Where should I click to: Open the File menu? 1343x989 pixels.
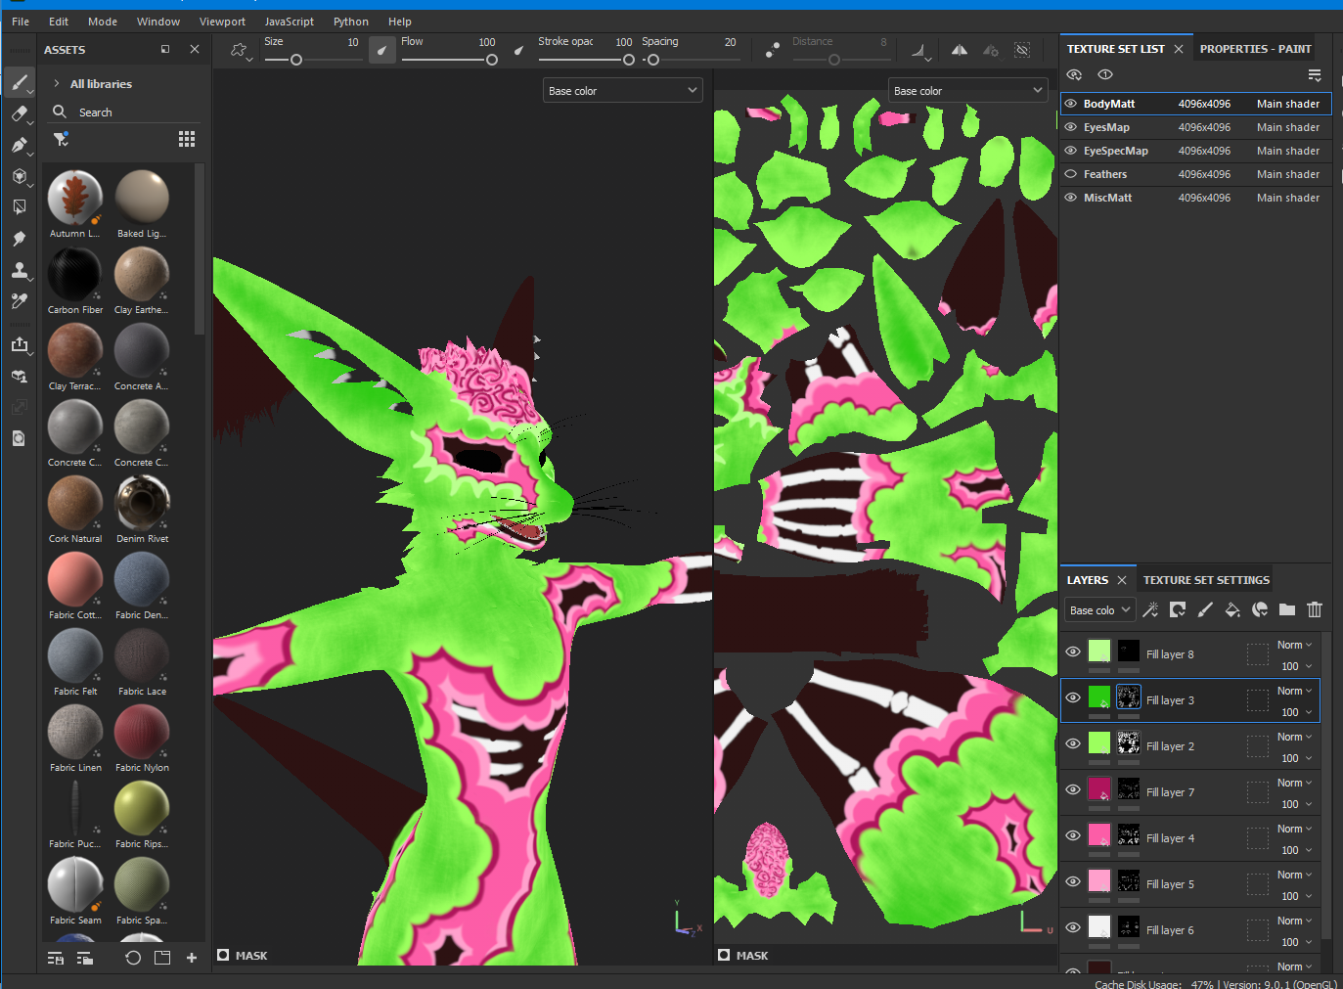pyautogui.click(x=21, y=22)
